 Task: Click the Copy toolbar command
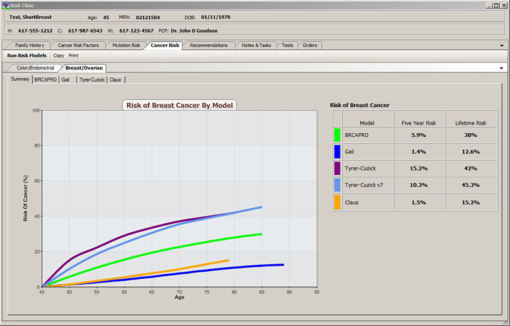[x=59, y=56]
